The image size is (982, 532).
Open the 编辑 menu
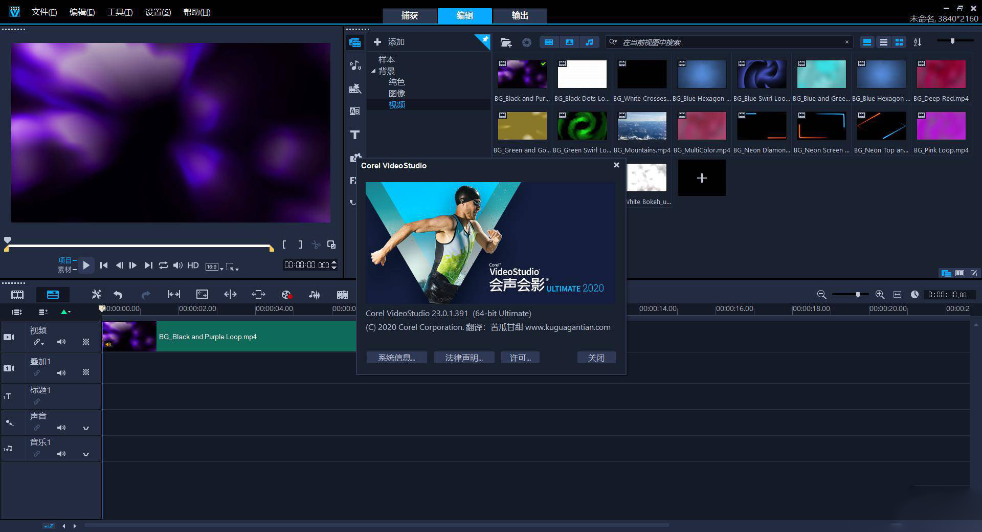(82, 12)
